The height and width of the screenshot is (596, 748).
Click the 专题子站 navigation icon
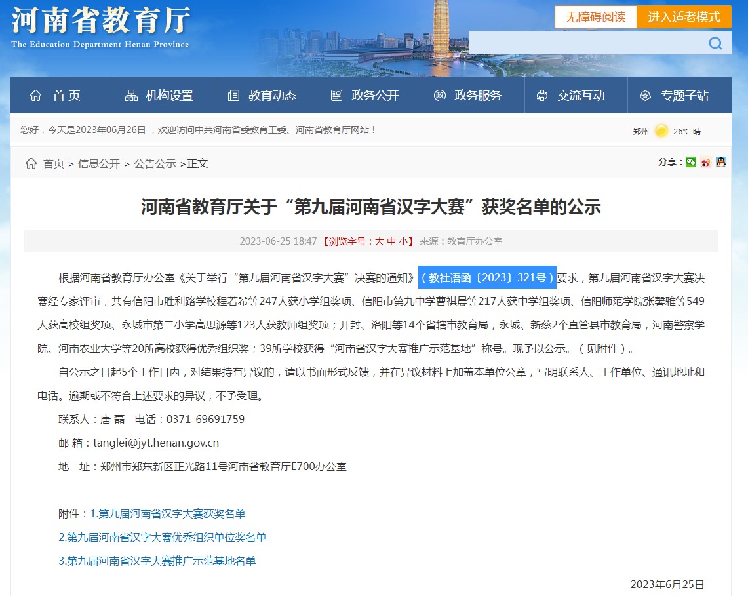pos(645,96)
